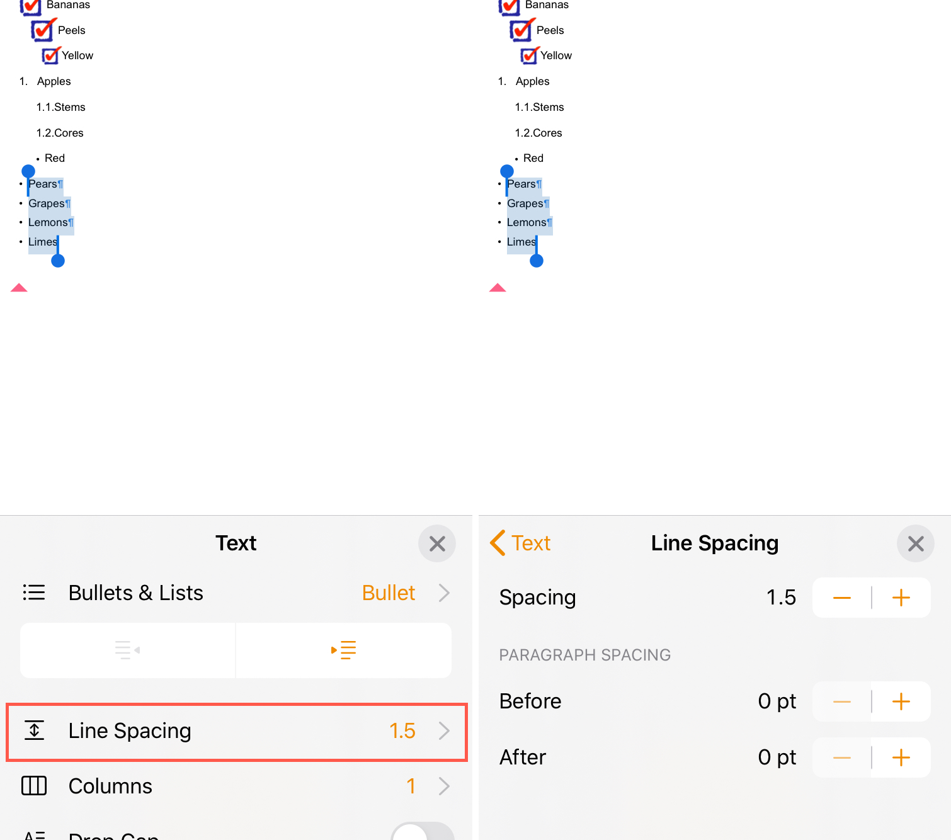The width and height of the screenshot is (951, 840).
Task: Click '1.2.Cores' in right document
Action: [538, 133]
